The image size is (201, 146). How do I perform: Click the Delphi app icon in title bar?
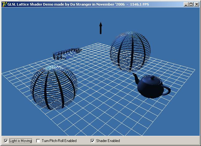[x=5, y=4]
